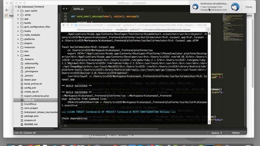This screenshot has height=146, width=260.
Task: Click the export_enterprise.plist file icon
Action: (22, 96)
